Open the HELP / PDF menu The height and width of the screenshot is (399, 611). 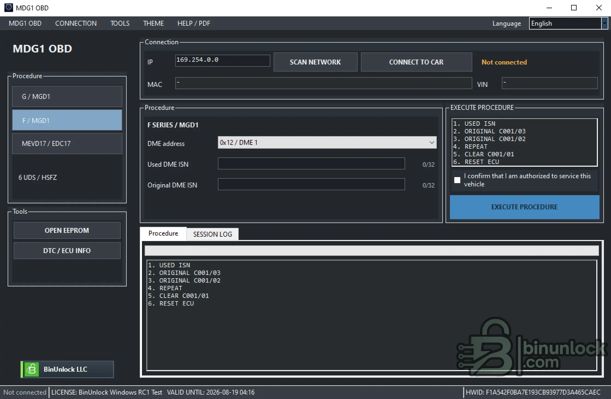point(194,24)
